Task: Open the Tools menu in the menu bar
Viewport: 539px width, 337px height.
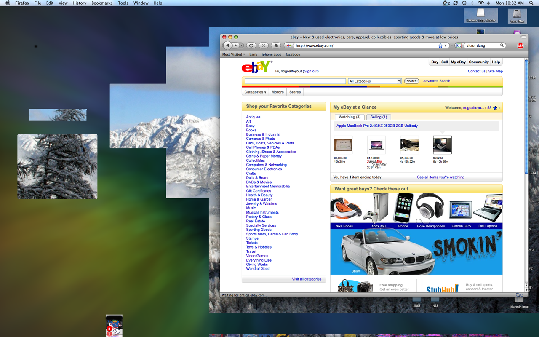Action: coord(123,3)
